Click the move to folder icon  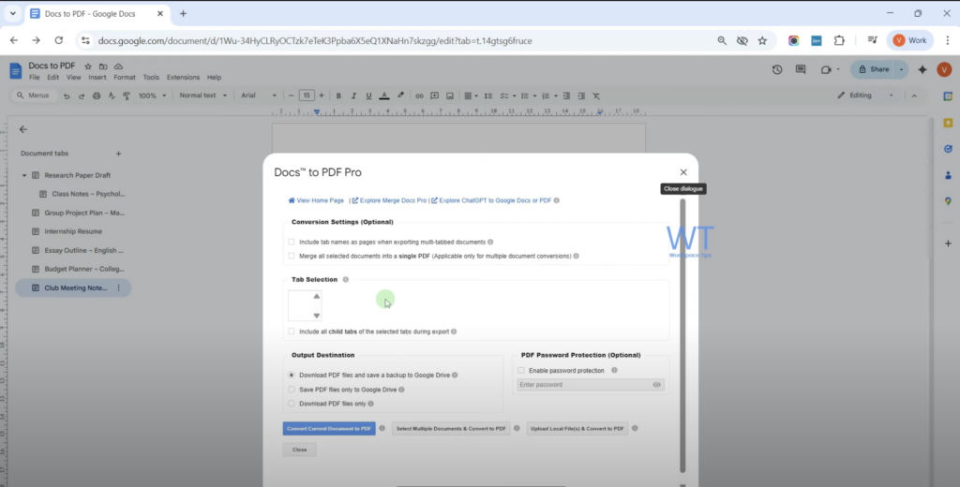point(103,66)
